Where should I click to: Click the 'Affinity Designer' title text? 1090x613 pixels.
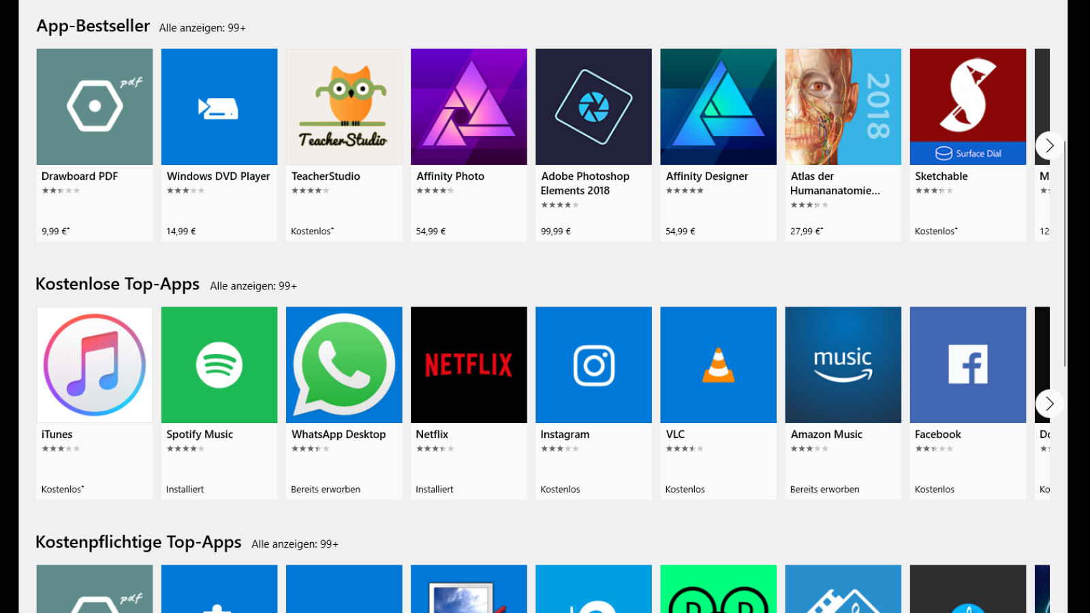(x=707, y=176)
